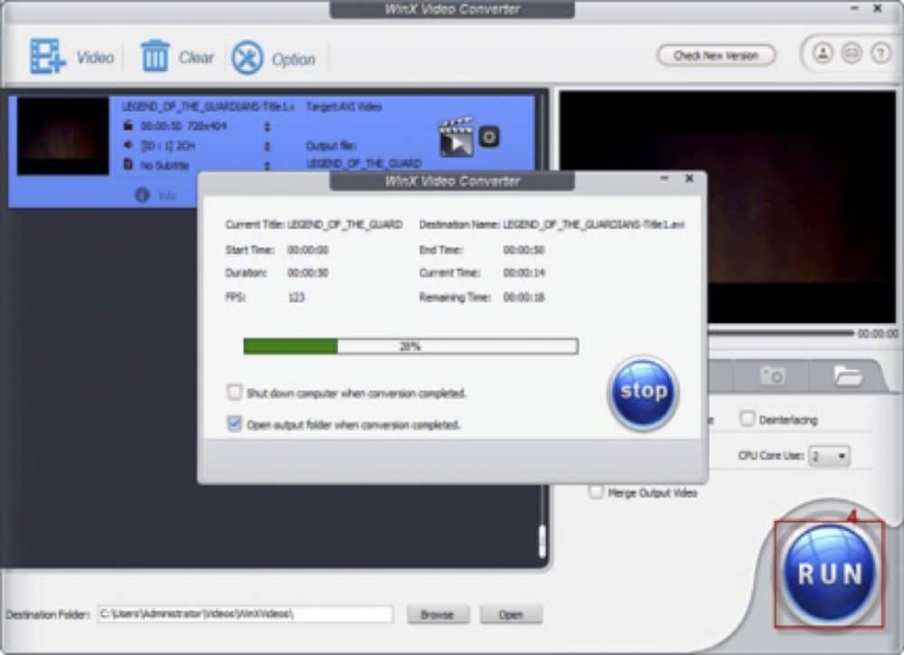Click the Current Title LEGEND_OF_THE_GUARD text
Screen dimensions: 904x655
click(x=344, y=224)
